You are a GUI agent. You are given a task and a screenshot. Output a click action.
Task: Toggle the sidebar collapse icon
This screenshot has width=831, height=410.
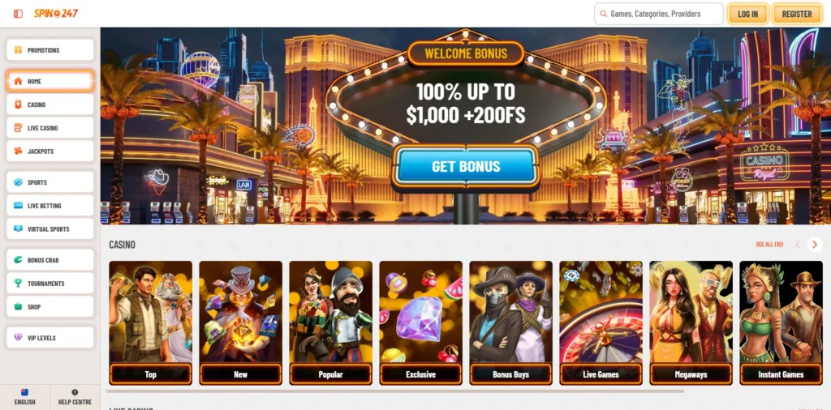pos(18,14)
